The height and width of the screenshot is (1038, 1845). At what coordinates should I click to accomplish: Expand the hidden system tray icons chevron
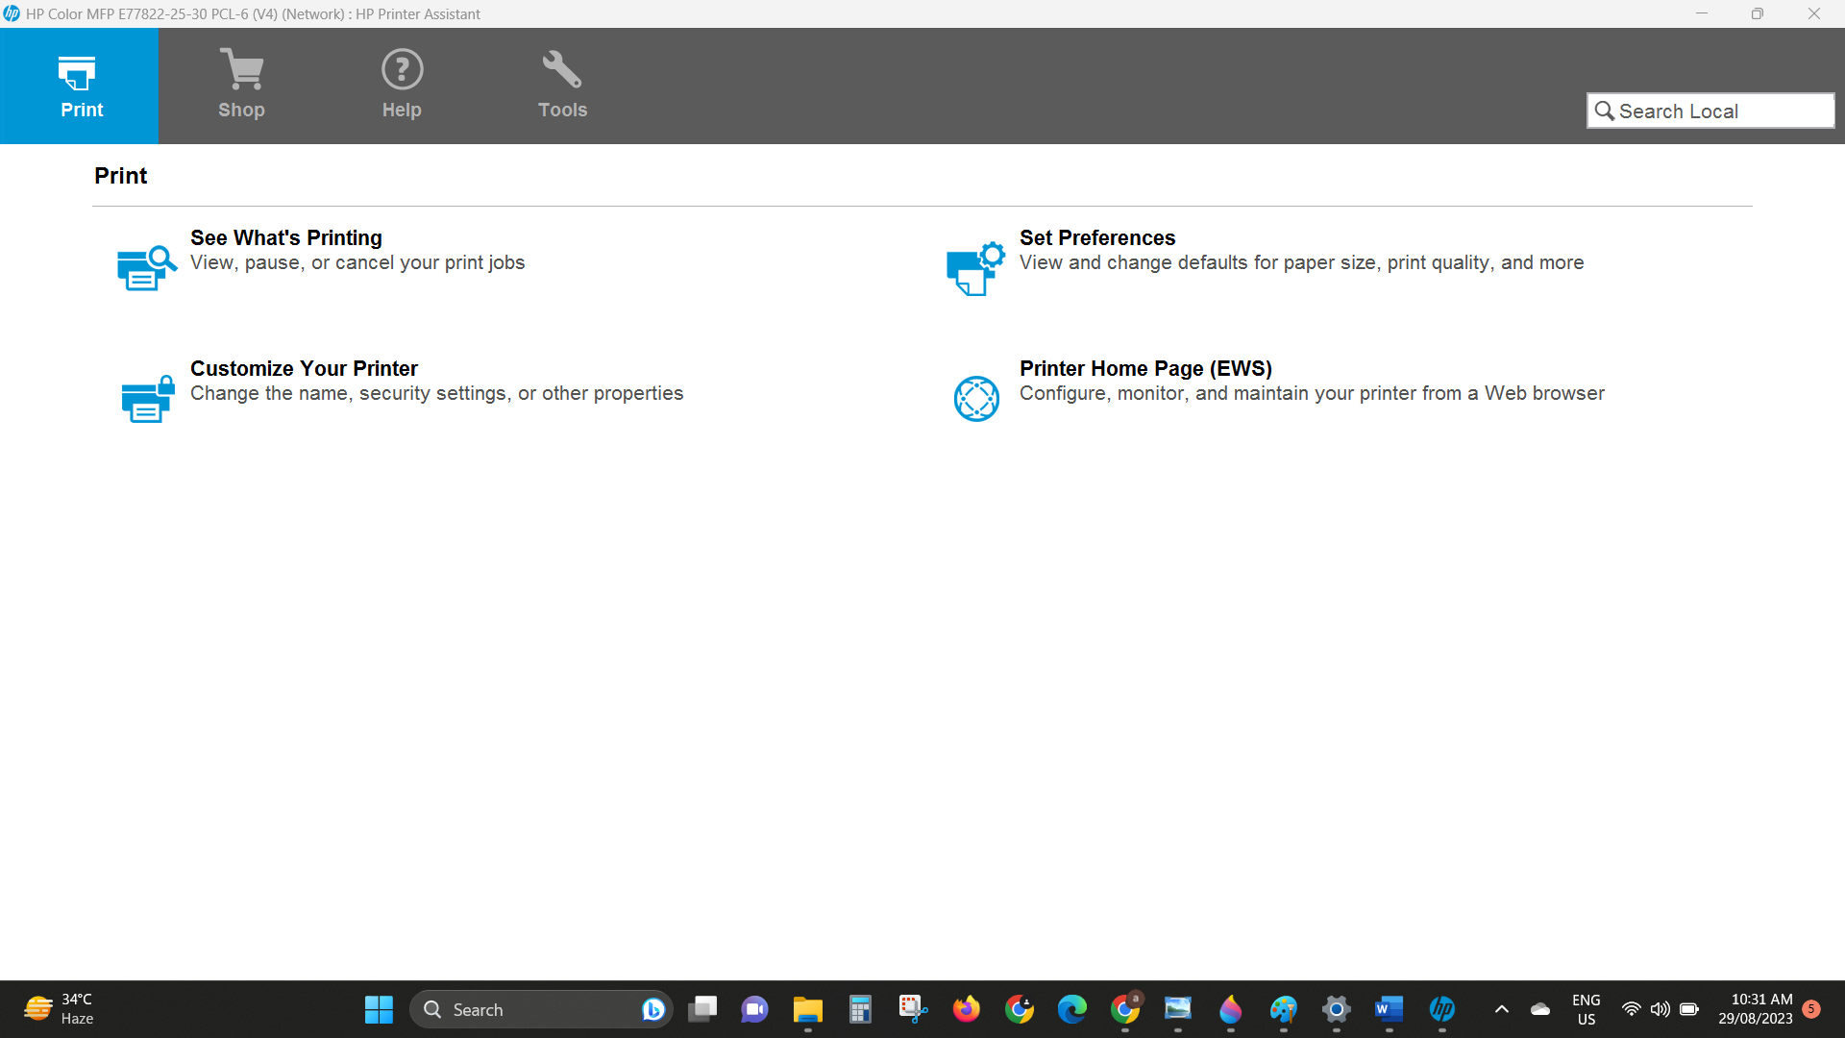1501,1009
